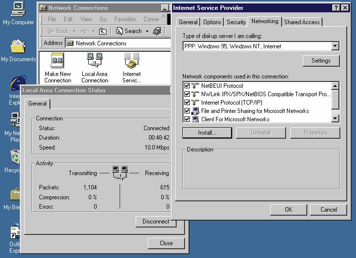Expand the dial-up server type dropdown
This screenshot has width=356, height=258.
(x=335, y=46)
